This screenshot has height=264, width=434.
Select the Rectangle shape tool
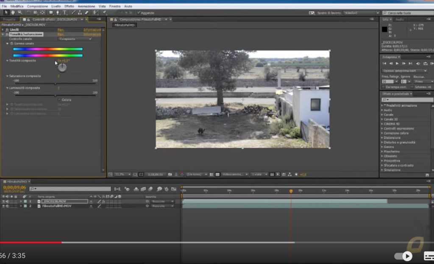click(x=51, y=12)
